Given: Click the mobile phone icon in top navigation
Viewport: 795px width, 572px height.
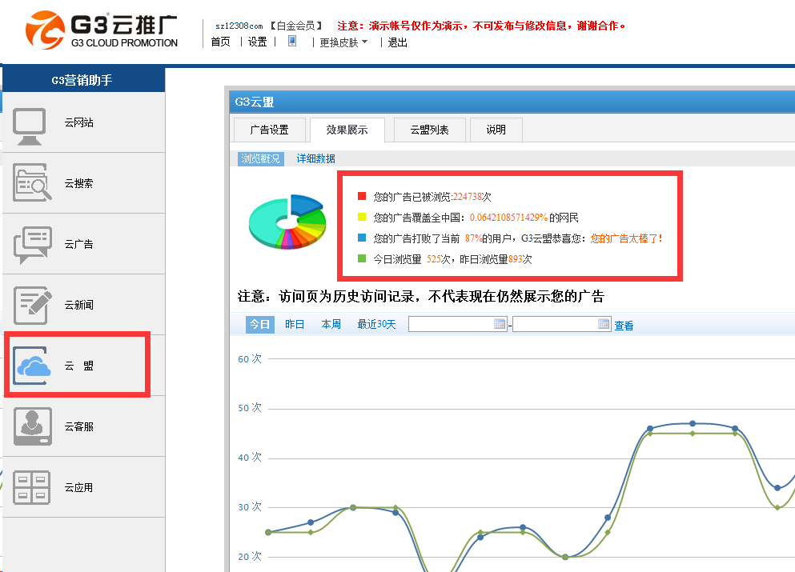Looking at the screenshot, I should (x=292, y=42).
